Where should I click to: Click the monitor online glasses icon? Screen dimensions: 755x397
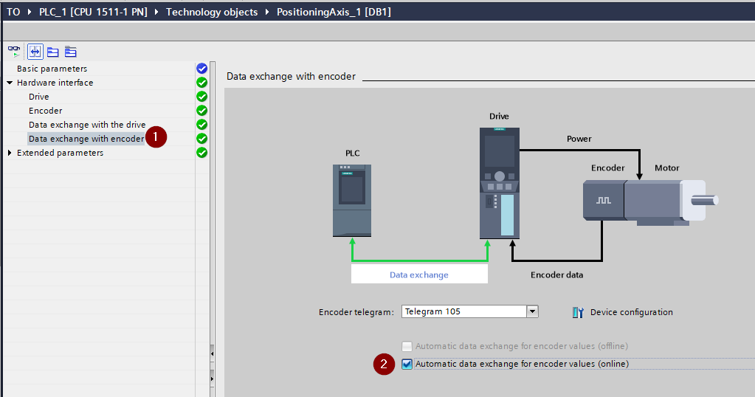point(14,52)
